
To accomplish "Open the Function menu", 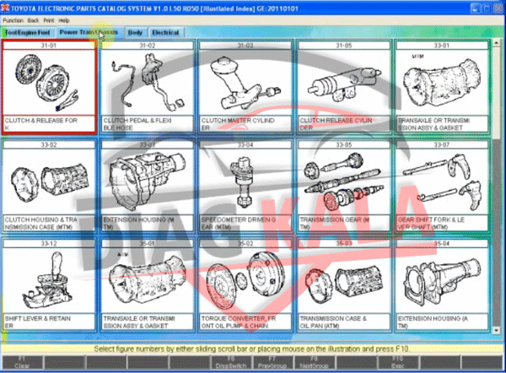I will 13,20.
